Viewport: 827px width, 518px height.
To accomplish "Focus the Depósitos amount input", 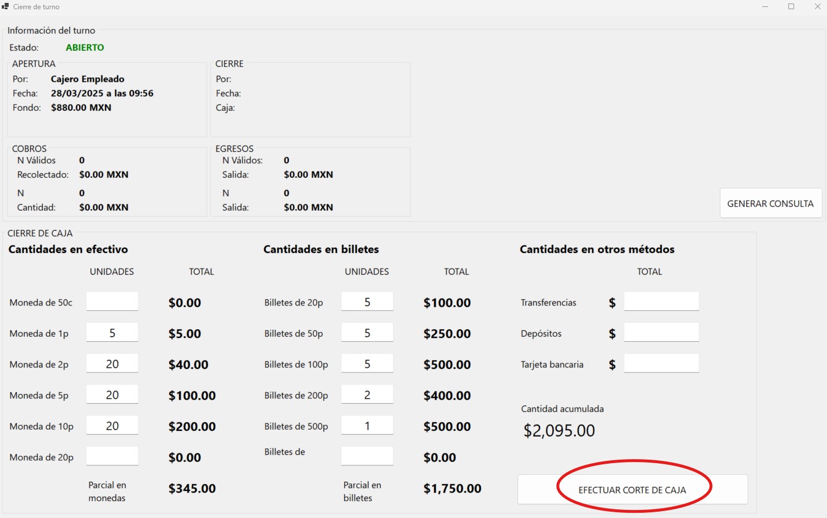I will coord(661,333).
